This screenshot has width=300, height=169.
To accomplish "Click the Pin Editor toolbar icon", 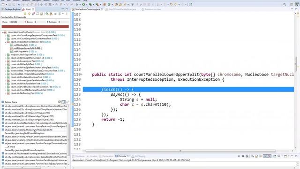I will point(190,4).
